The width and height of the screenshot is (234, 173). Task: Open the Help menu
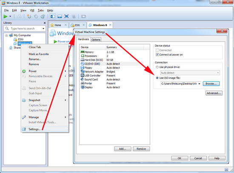point(50,10)
